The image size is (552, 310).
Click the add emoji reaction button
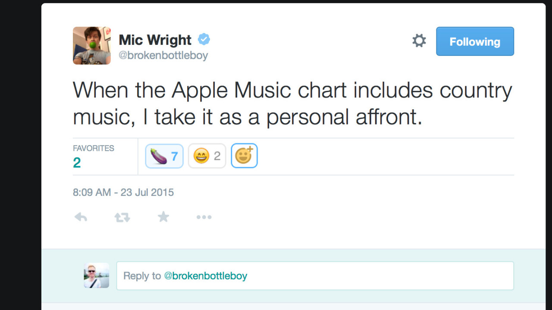(244, 156)
